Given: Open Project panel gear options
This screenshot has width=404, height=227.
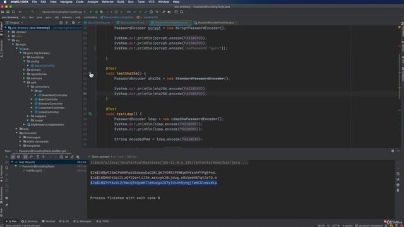Looking at the screenshot, I should coord(73,23).
